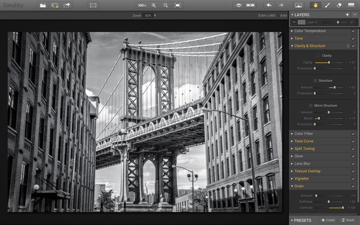Image resolution: width=360 pixels, height=225 pixels.
Task: Disable the Vignette effect checkbox
Action: pos(353,179)
